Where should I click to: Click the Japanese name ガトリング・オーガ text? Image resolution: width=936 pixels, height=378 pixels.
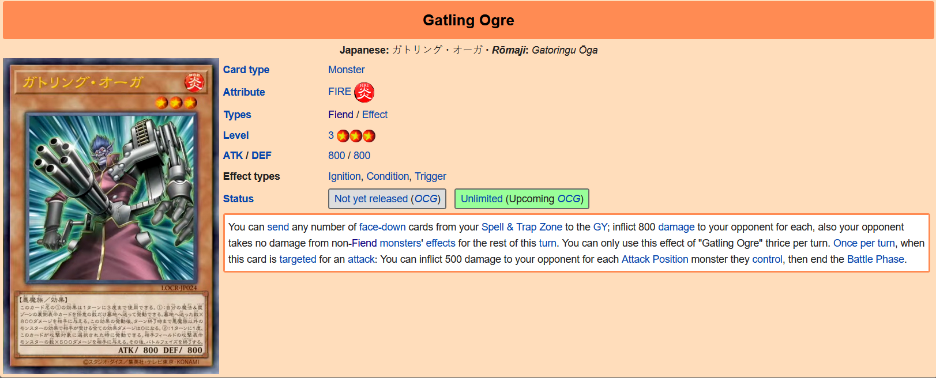point(437,50)
